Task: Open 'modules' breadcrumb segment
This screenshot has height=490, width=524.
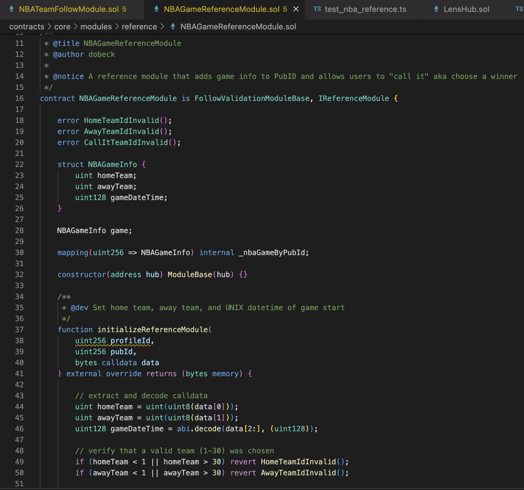Action: [96, 27]
